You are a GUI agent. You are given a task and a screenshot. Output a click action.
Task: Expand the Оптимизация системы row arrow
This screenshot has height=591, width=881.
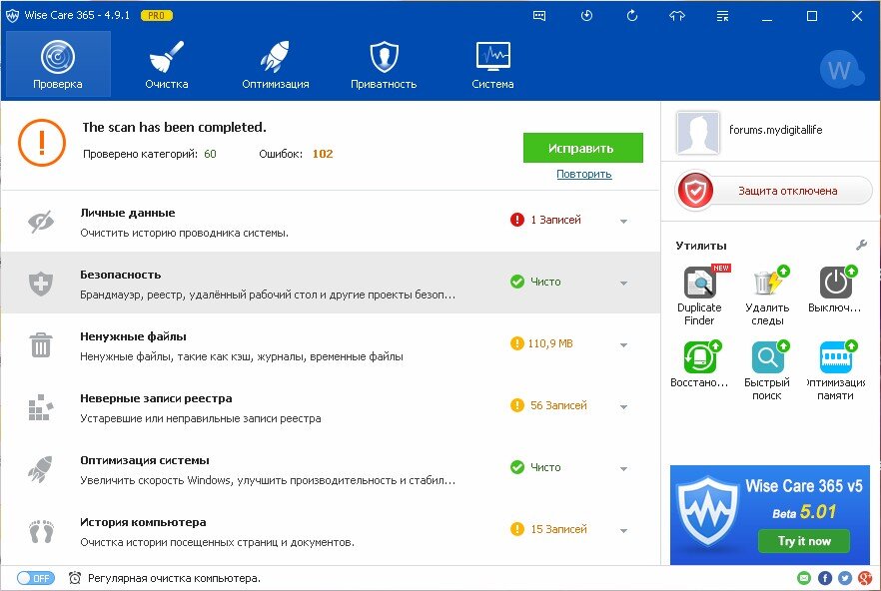point(623,468)
